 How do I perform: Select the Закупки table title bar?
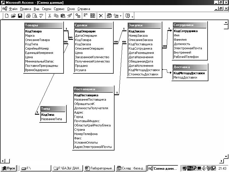pos(145,25)
